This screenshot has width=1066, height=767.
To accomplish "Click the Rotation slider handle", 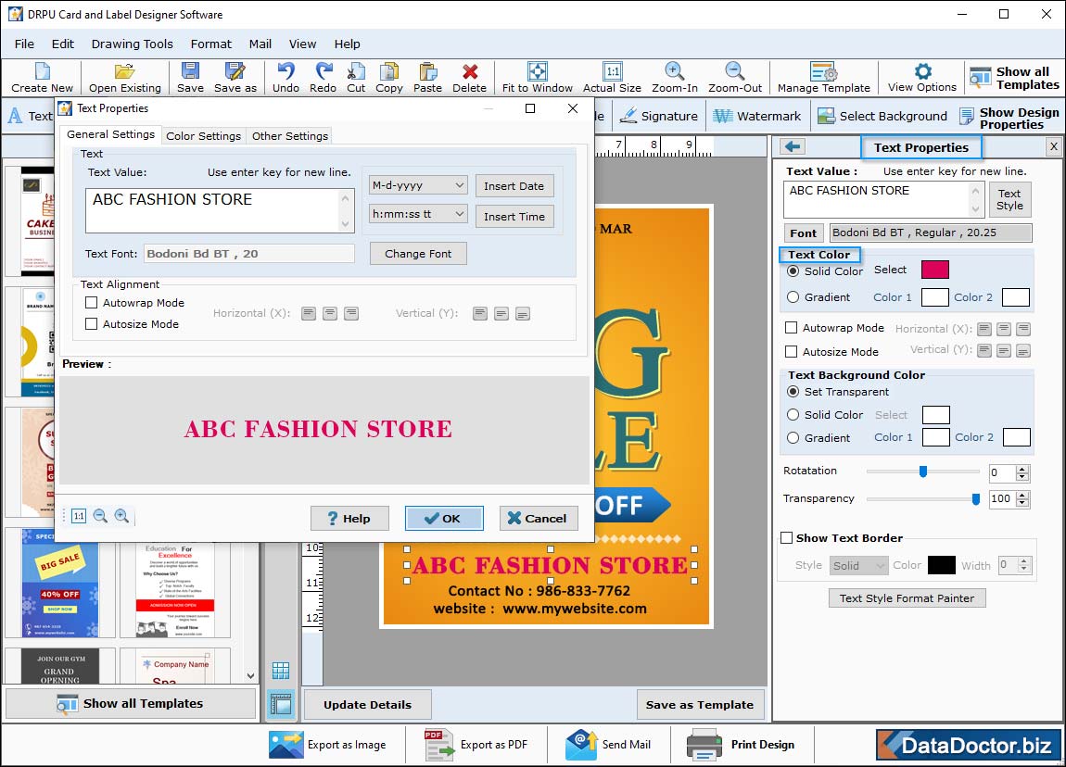I will point(922,471).
